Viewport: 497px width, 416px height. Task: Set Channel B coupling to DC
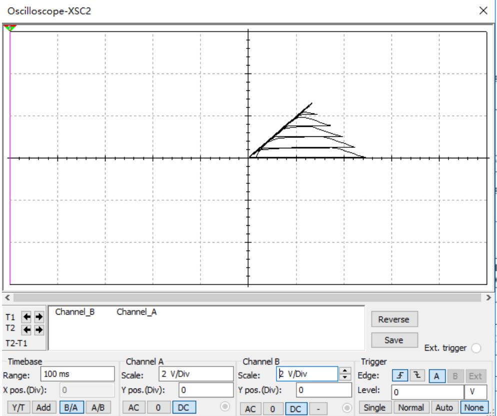[x=296, y=409]
